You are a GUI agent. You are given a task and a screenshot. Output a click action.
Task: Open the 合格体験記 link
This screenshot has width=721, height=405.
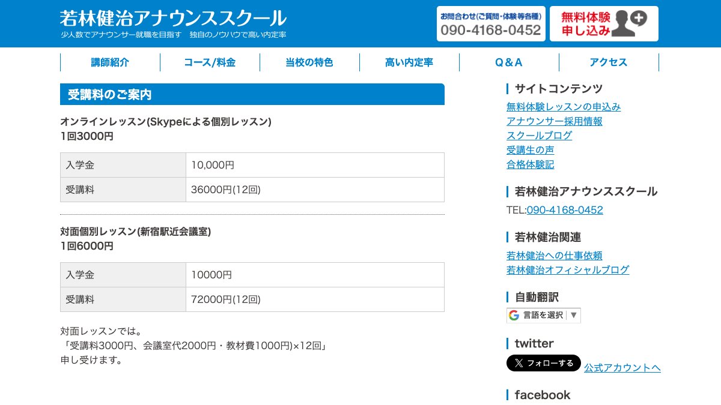(531, 164)
